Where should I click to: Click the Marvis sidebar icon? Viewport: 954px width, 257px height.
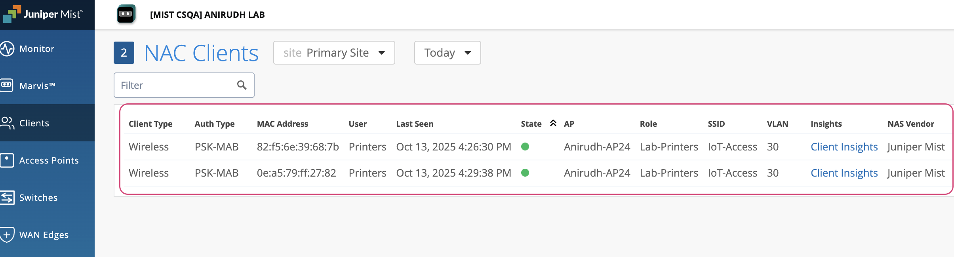pyautogui.click(x=7, y=85)
